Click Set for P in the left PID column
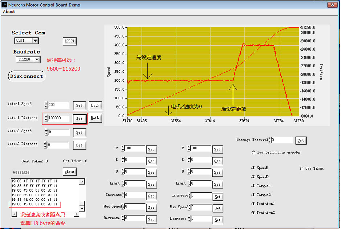The height and width of the screenshot is (229, 341). [151, 149]
